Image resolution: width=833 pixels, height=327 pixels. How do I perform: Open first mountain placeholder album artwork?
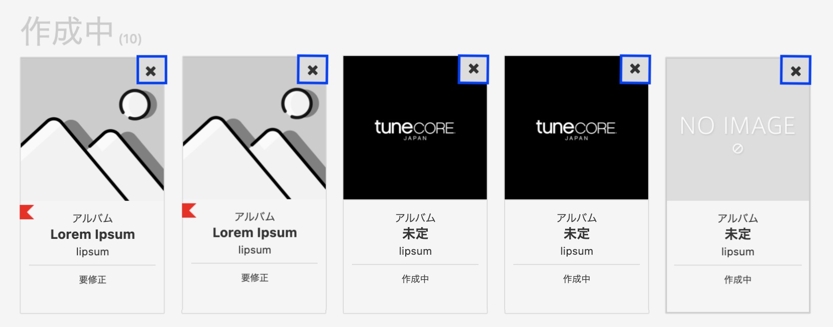[x=92, y=129]
